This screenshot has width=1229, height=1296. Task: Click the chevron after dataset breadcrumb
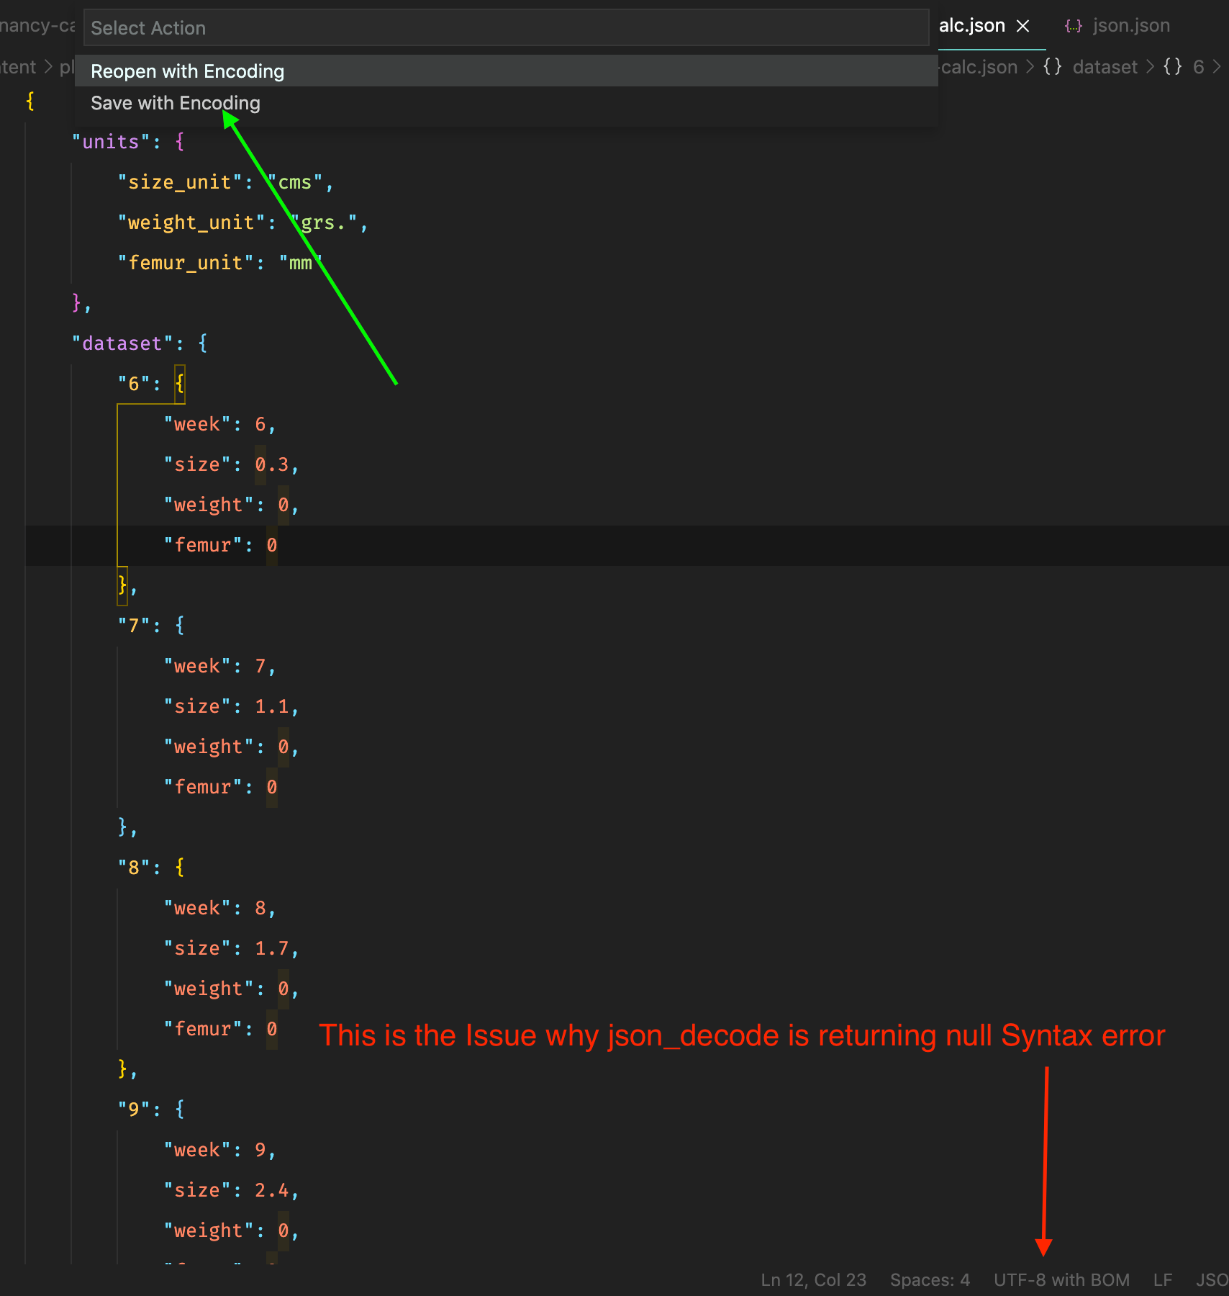pos(1150,67)
